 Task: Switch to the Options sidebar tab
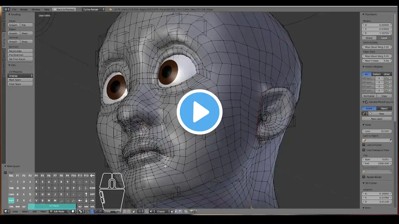4,55
